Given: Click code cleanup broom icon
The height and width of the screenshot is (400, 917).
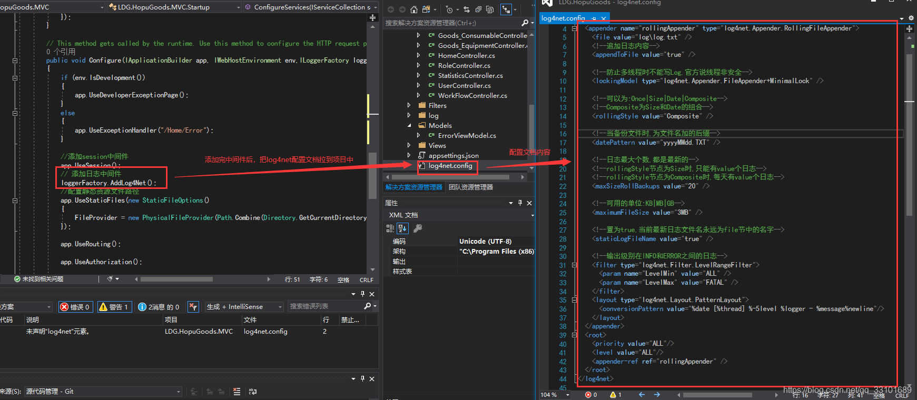Looking at the screenshot, I should (x=110, y=279).
